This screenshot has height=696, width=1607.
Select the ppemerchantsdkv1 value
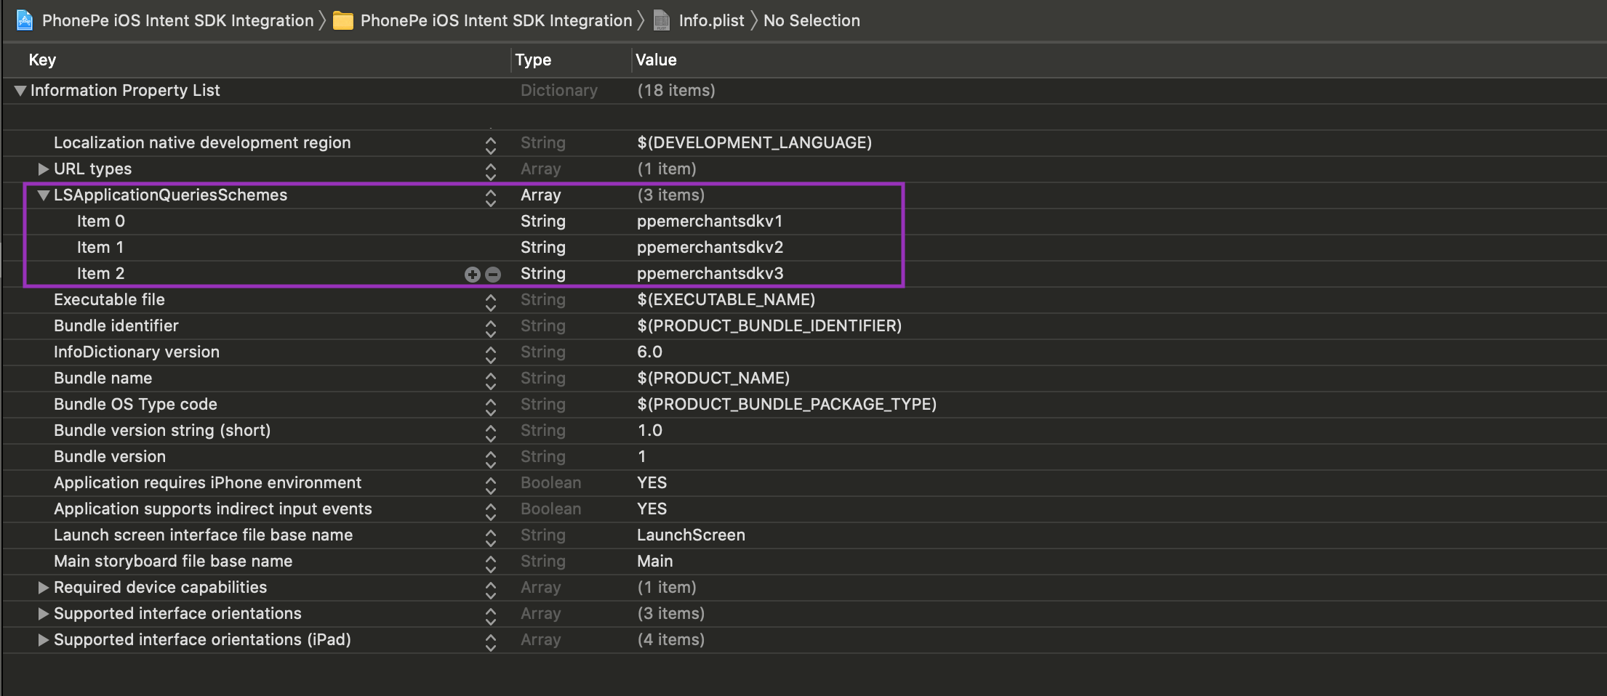pos(710,221)
